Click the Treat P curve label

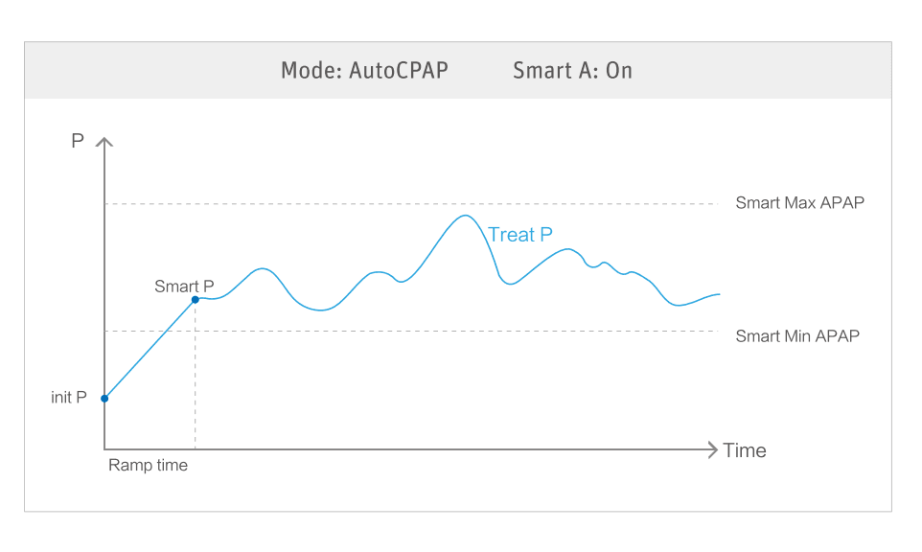click(x=520, y=235)
